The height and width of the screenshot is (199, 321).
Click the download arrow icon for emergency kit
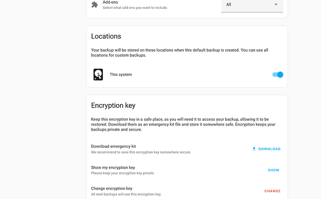(x=254, y=149)
